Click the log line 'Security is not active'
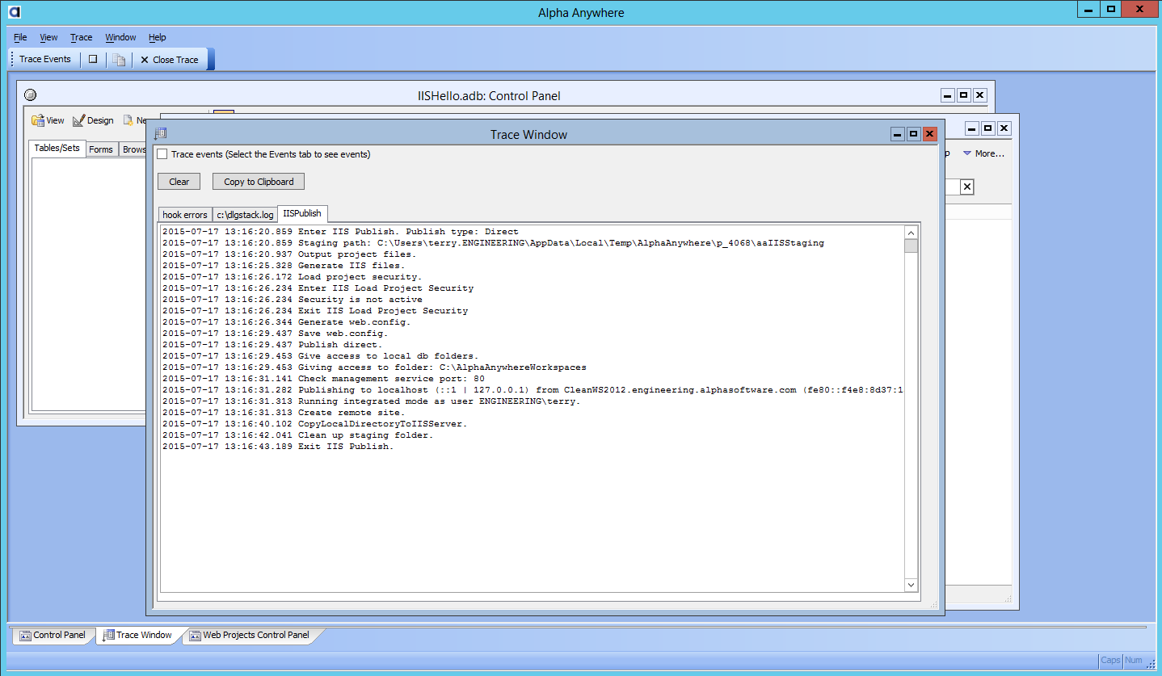This screenshot has height=676, width=1162. click(x=293, y=300)
